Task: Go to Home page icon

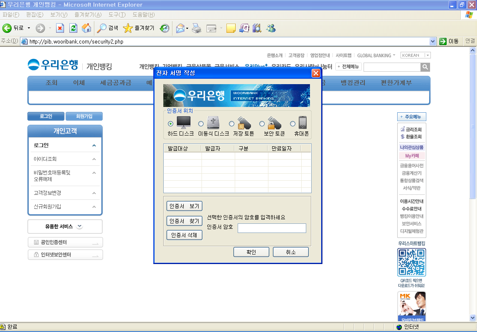Action: tap(86, 28)
